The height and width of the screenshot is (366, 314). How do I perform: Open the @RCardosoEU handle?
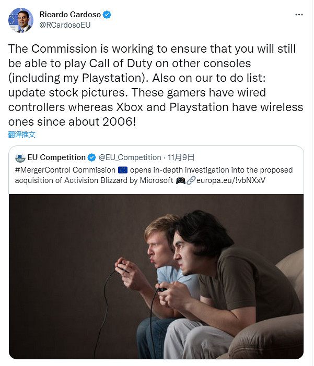[x=65, y=25]
